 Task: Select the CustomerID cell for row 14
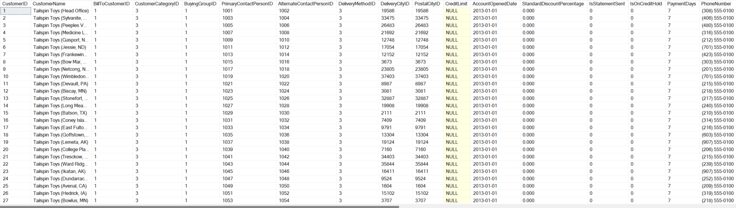pos(16,106)
